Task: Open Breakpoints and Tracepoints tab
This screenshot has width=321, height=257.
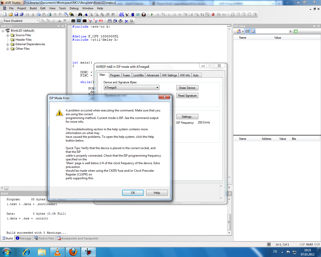Action: pos(78,238)
